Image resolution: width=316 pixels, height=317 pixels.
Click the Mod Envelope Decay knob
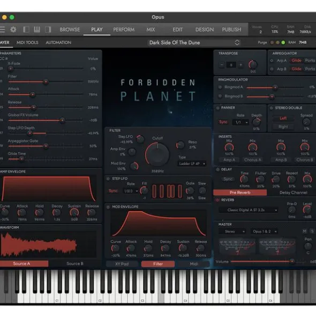click(165, 248)
